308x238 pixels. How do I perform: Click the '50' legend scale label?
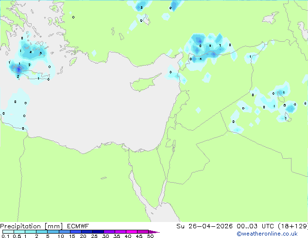coord(150,236)
